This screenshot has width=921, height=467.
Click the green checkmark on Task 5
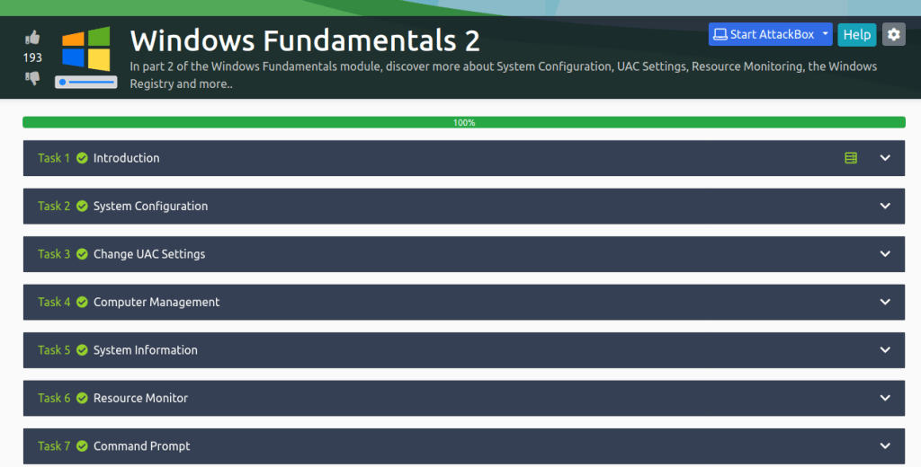82,350
